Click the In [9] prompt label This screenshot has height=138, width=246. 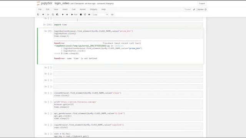coord(48,31)
